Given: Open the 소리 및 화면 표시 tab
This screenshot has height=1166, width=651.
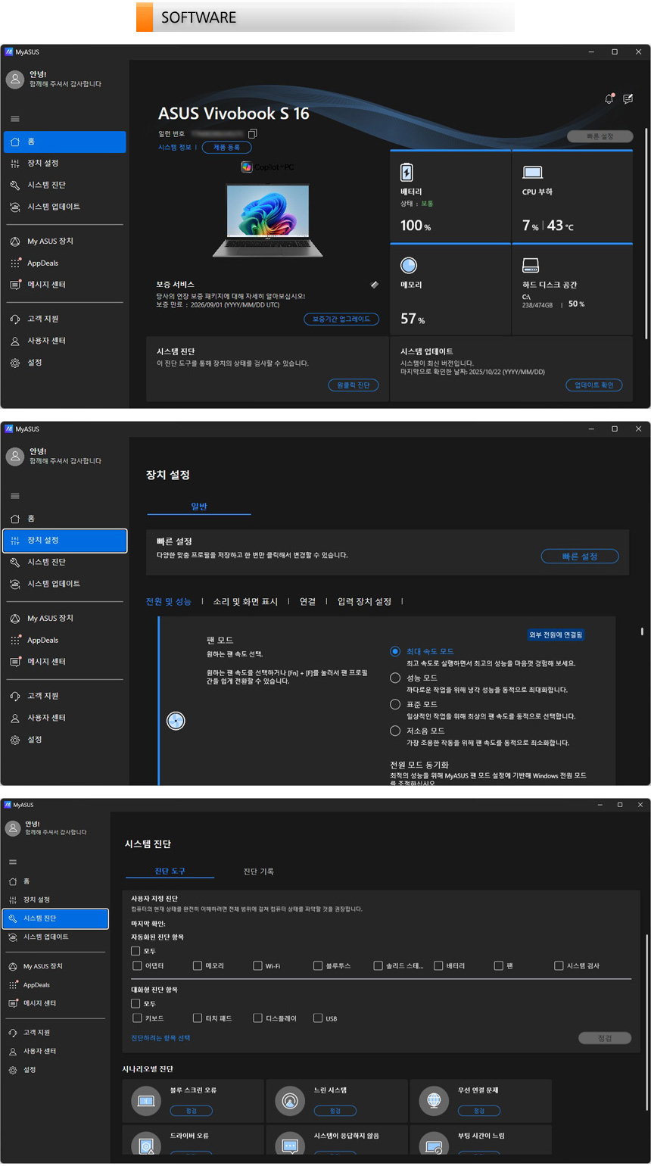Looking at the screenshot, I should pos(245,601).
